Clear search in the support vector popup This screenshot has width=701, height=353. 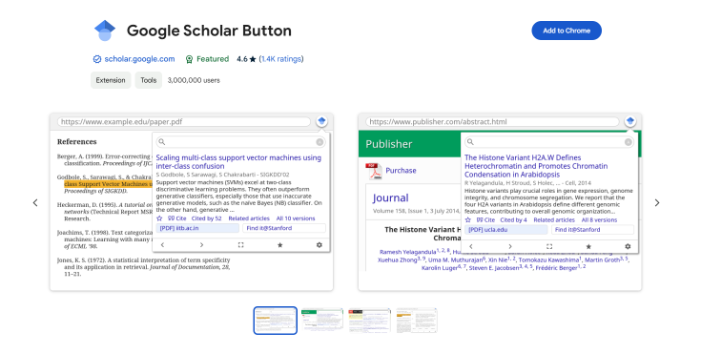point(320,142)
